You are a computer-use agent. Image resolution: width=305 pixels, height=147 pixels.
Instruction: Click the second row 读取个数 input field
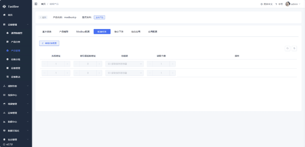161,73
